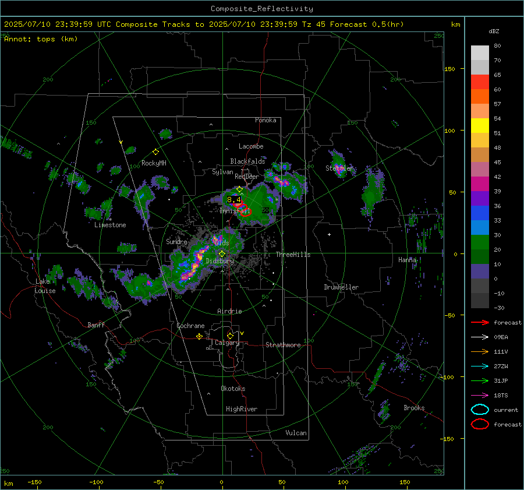
Task: Click the purple 36-39 dBZ swatch
Action: point(480,199)
